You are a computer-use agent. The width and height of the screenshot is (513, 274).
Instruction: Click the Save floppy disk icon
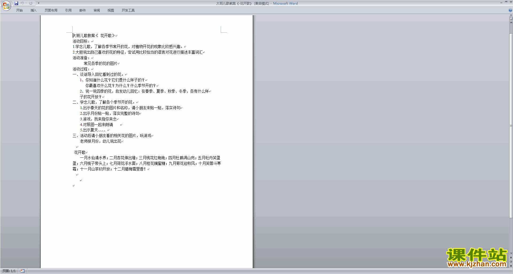[x=16, y=3]
